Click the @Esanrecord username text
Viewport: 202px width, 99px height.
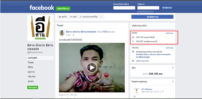point(35,52)
